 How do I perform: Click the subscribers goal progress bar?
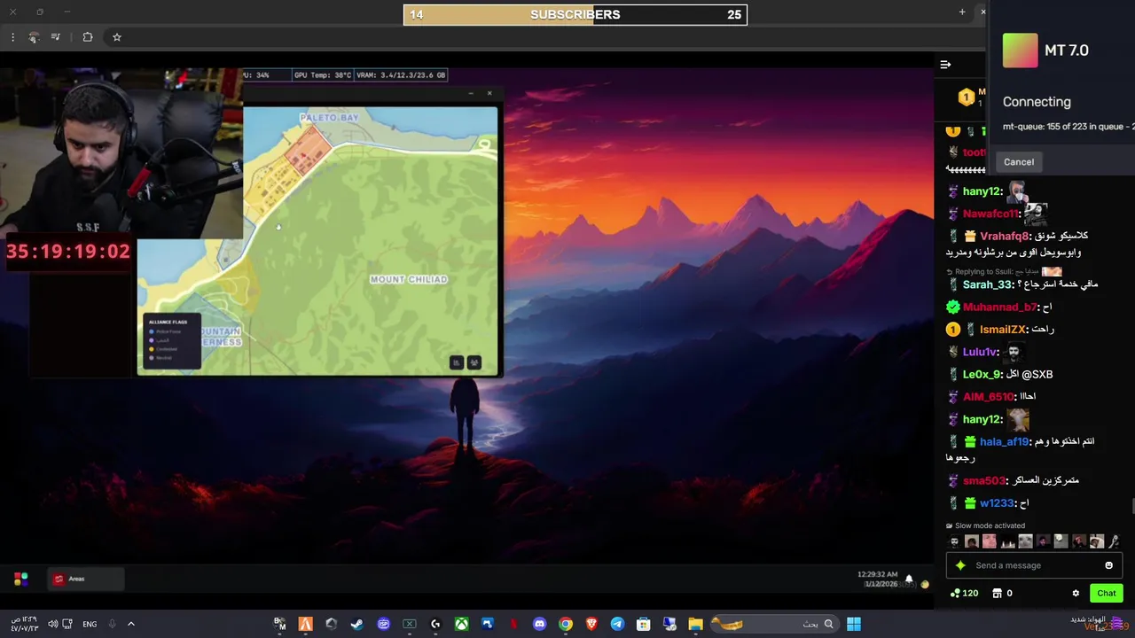click(575, 14)
